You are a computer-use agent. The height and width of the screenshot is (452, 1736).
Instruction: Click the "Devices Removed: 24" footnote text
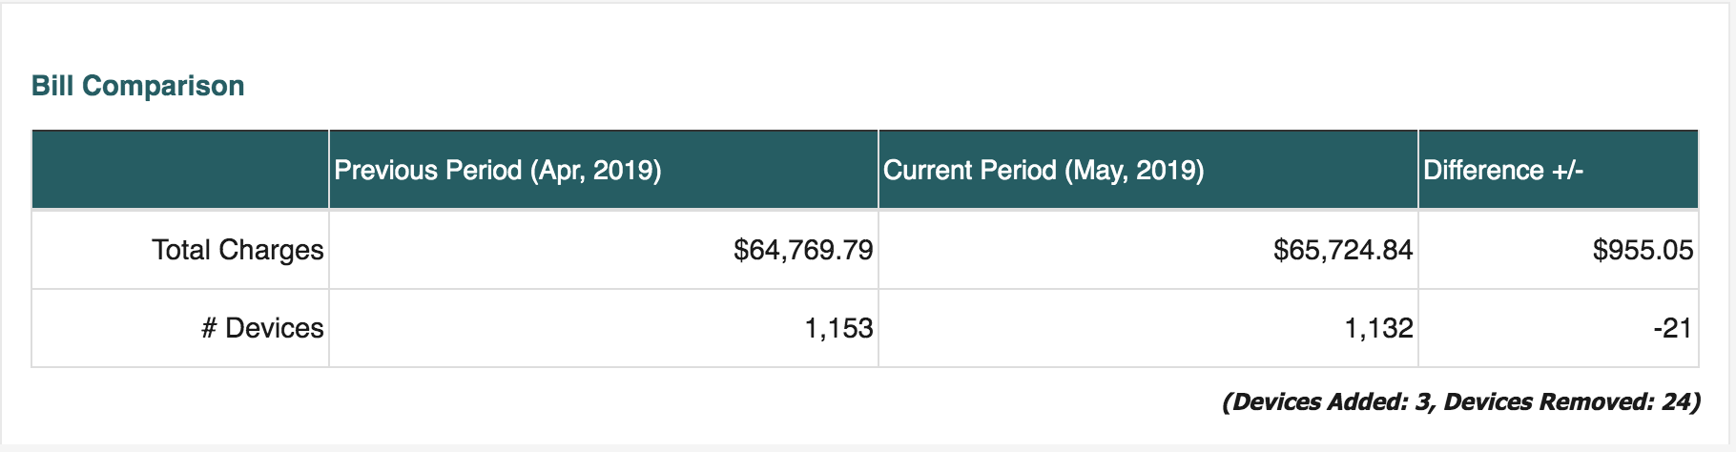pyautogui.click(x=1569, y=401)
